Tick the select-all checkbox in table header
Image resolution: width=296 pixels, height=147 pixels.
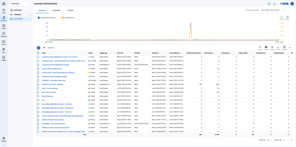[x=38, y=53]
